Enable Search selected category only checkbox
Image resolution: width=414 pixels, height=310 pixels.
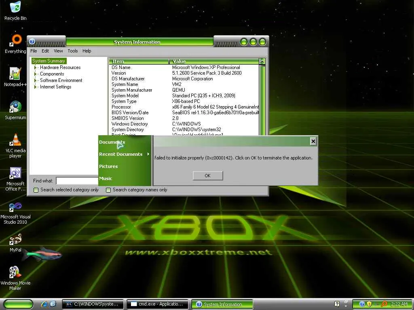pyautogui.click(x=36, y=190)
